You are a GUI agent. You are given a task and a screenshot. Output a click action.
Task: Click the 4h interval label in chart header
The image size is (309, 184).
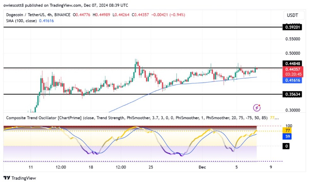[x=48, y=15]
